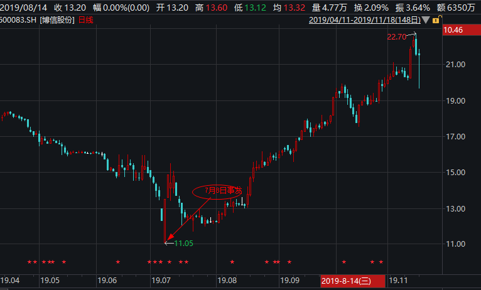This screenshot has height=290, width=481.
Task: Click the leftmost red star event marker
Action: (x=30, y=262)
